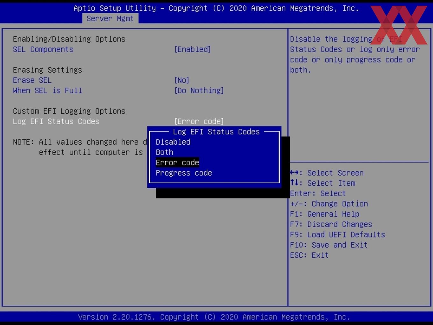Select When SEL is Full setting
The image size is (433, 325).
tap(47, 90)
